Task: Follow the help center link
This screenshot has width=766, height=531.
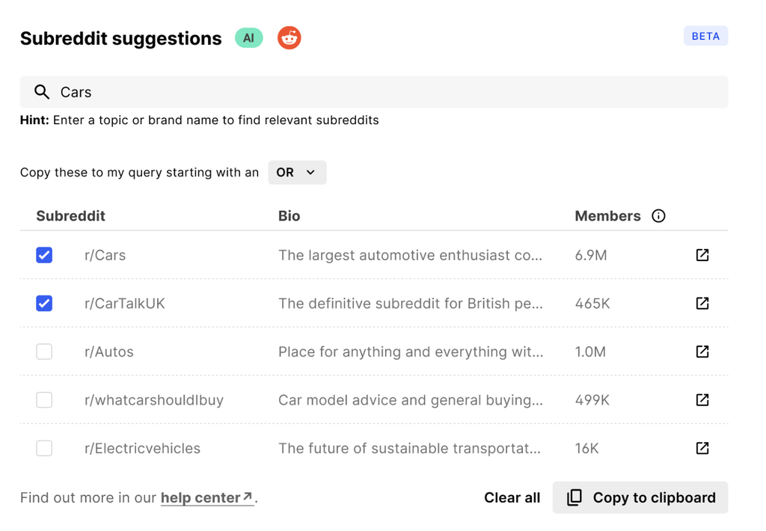Action: (206, 498)
